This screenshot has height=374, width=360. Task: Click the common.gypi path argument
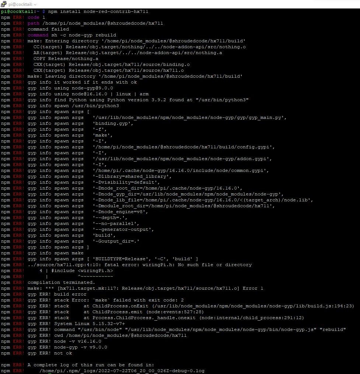click(x=181, y=170)
